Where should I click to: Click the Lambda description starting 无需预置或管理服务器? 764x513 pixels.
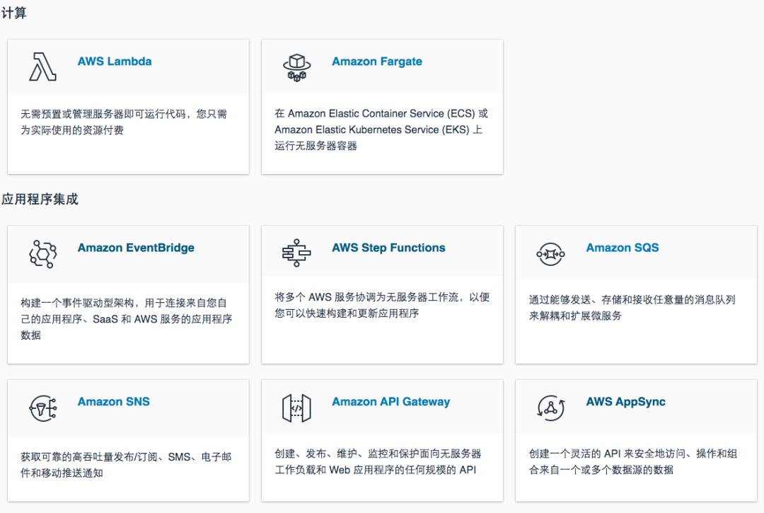coord(124,122)
